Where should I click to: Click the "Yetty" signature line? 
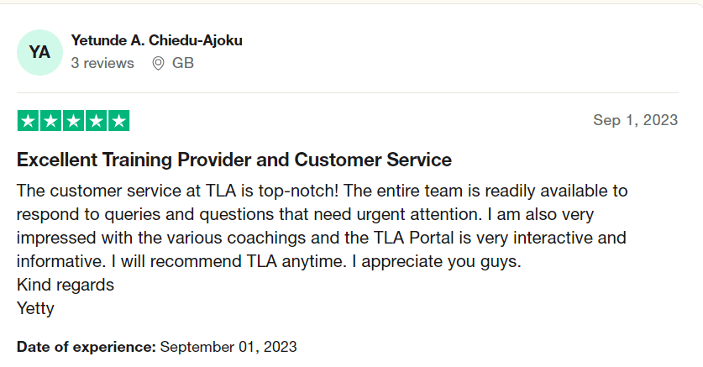(x=35, y=308)
